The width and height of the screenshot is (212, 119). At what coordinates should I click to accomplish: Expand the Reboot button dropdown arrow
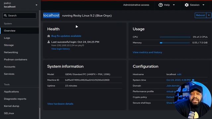[209, 15]
